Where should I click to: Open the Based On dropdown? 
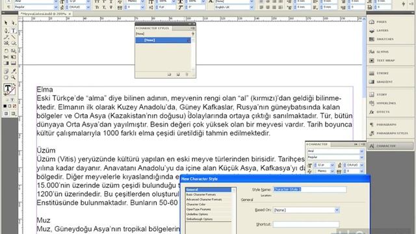coord(337,210)
